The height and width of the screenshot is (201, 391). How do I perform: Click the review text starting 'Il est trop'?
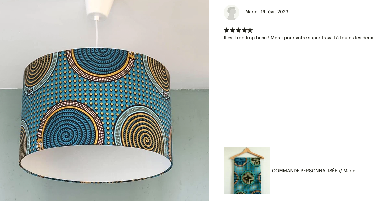[299, 38]
